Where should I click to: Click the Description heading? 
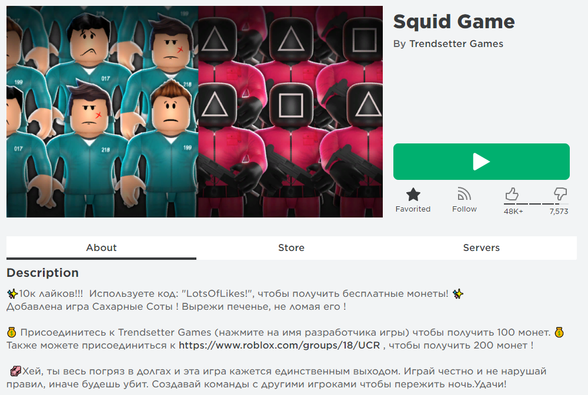click(x=43, y=273)
